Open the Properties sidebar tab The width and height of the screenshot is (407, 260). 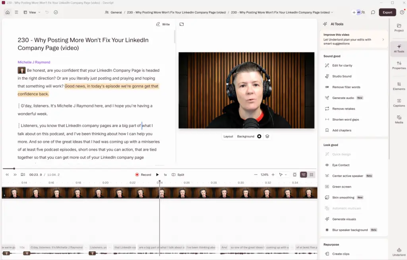(x=399, y=65)
